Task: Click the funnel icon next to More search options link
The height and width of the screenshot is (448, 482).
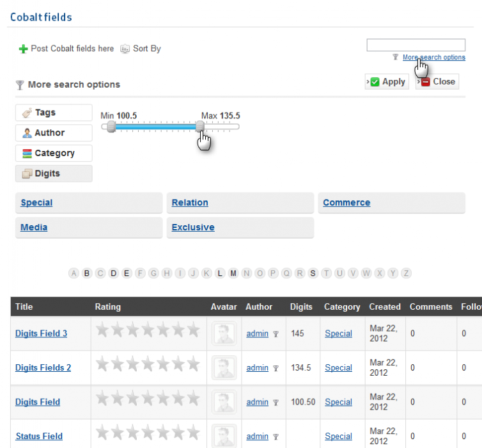Action: pos(396,58)
